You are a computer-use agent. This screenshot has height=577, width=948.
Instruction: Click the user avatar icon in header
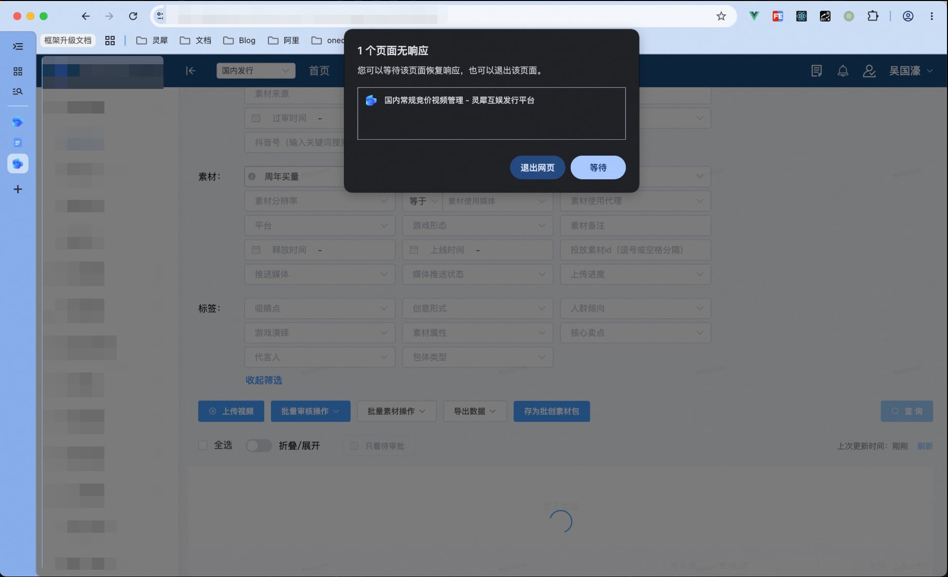(x=869, y=71)
